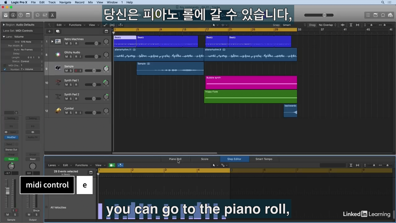396x223 pixels.
Task: Open the Navigate menu
Action: pos(65,2)
